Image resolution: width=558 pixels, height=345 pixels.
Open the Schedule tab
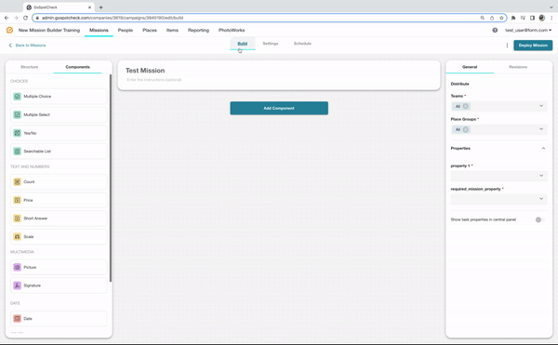pos(302,44)
